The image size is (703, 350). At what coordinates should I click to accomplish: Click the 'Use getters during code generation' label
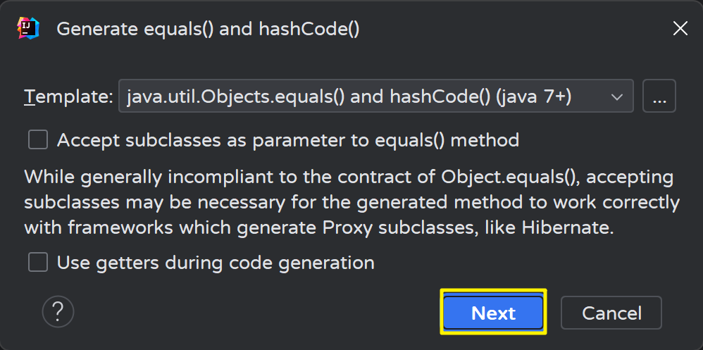tap(216, 263)
